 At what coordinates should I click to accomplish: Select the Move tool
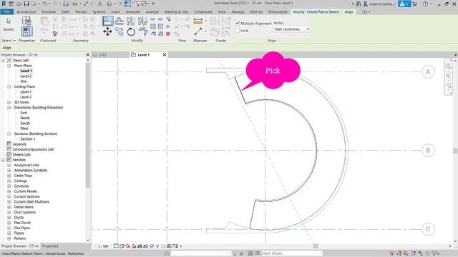click(x=107, y=31)
